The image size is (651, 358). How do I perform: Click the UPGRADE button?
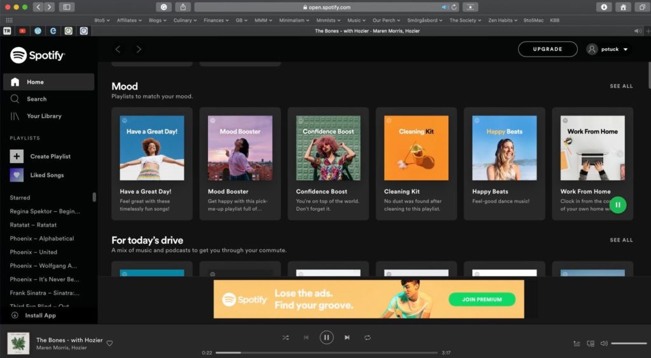(x=547, y=50)
